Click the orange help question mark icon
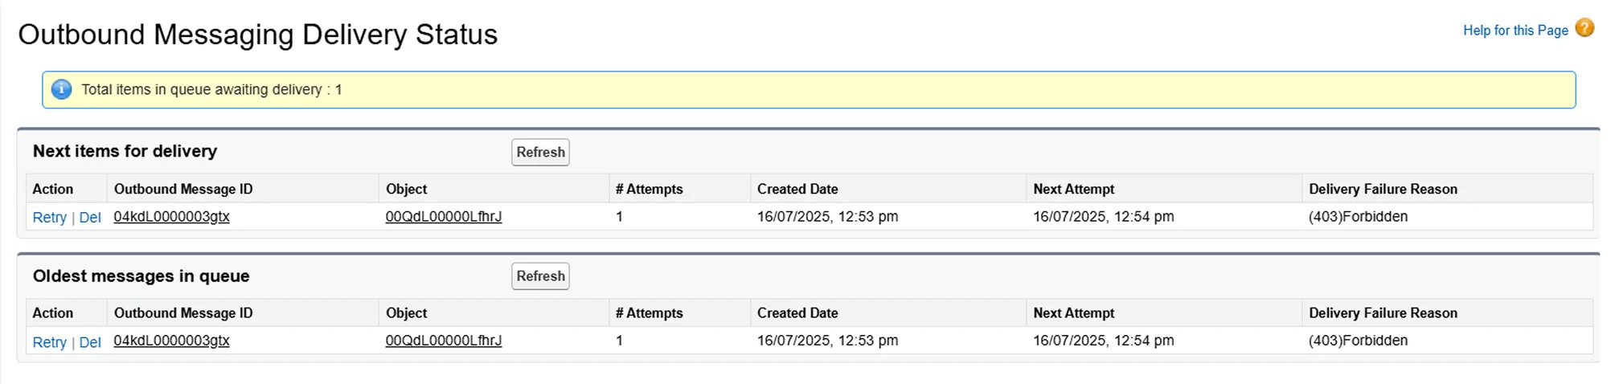1615x384 pixels. tap(1584, 28)
